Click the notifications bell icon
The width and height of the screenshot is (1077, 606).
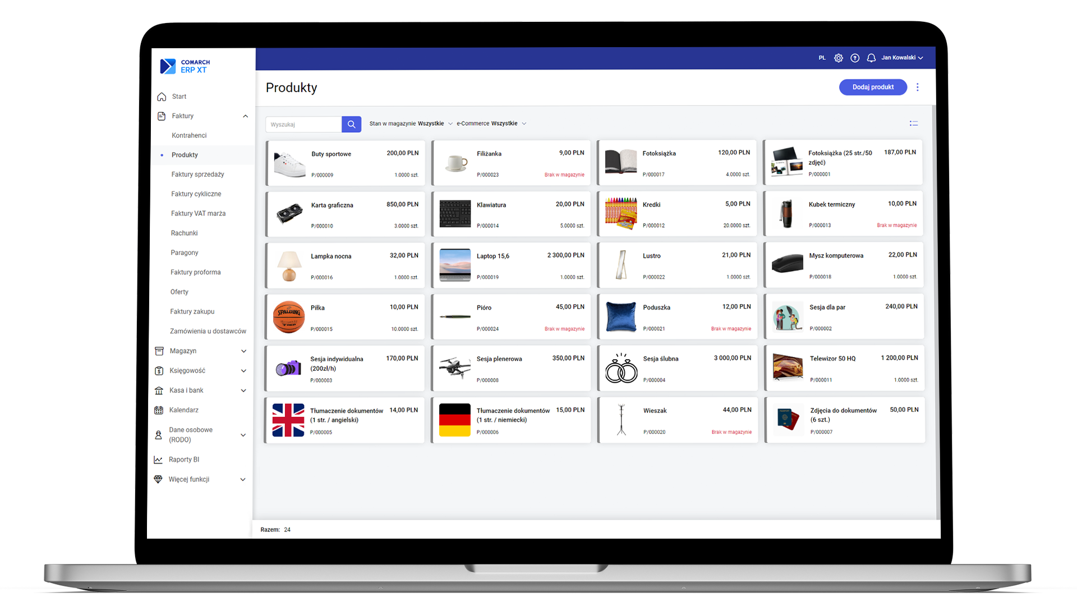[x=871, y=58]
